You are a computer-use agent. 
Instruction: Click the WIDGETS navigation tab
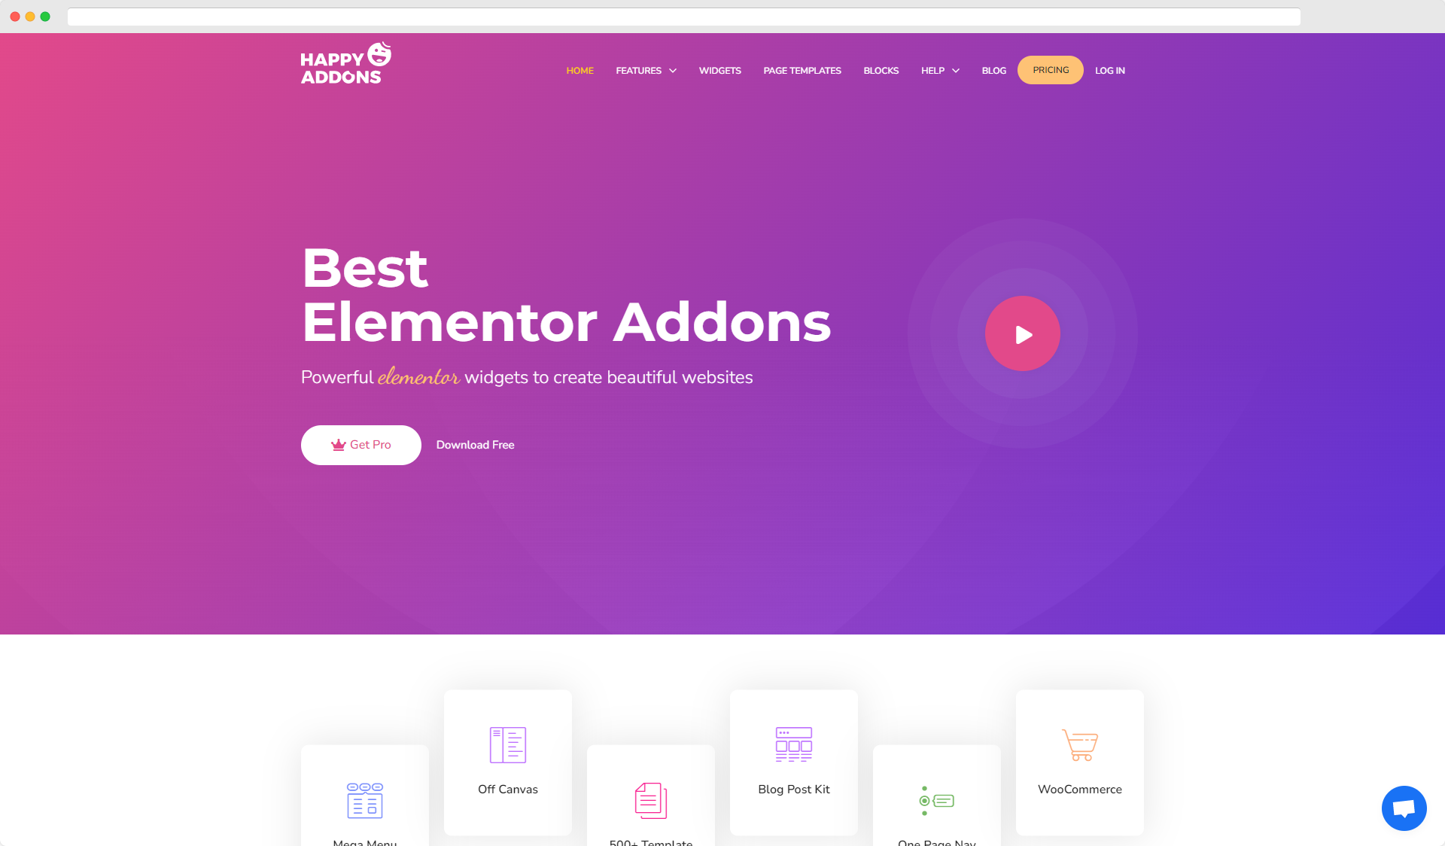click(x=719, y=71)
